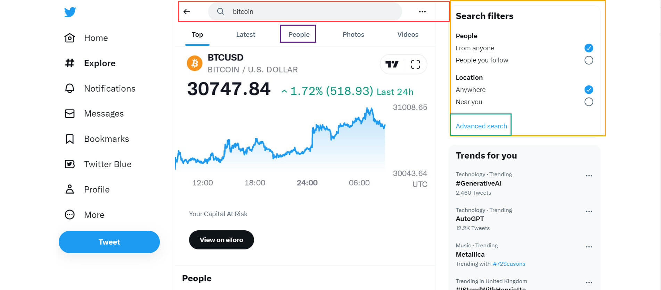
Task: Select People you follow filter
Action: click(588, 60)
